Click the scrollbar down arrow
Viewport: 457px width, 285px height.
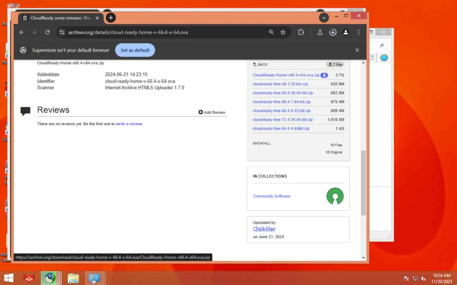pyautogui.click(x=363, y=258)
